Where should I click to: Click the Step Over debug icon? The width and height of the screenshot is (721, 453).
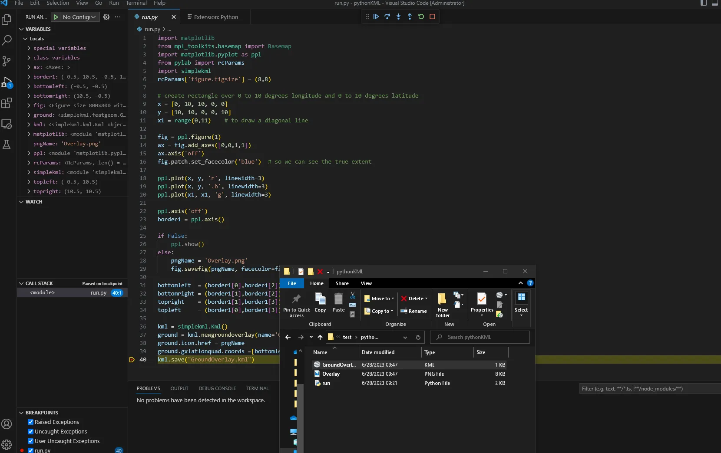coord(387,16)
